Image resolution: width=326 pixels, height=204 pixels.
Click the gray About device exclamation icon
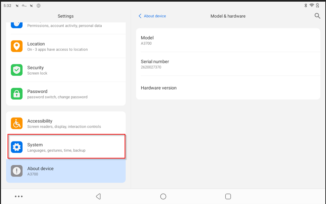(17, 171)
